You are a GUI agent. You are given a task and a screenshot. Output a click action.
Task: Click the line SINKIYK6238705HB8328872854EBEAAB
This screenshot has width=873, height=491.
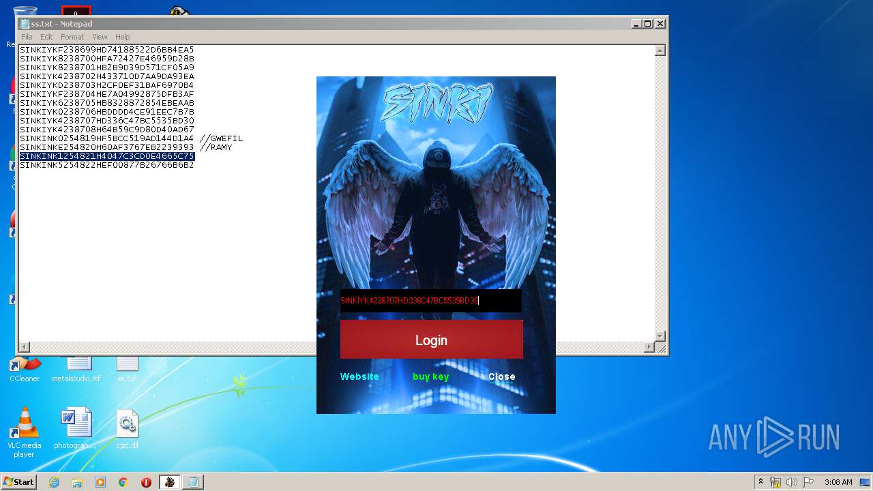click(x=107, y=103)
